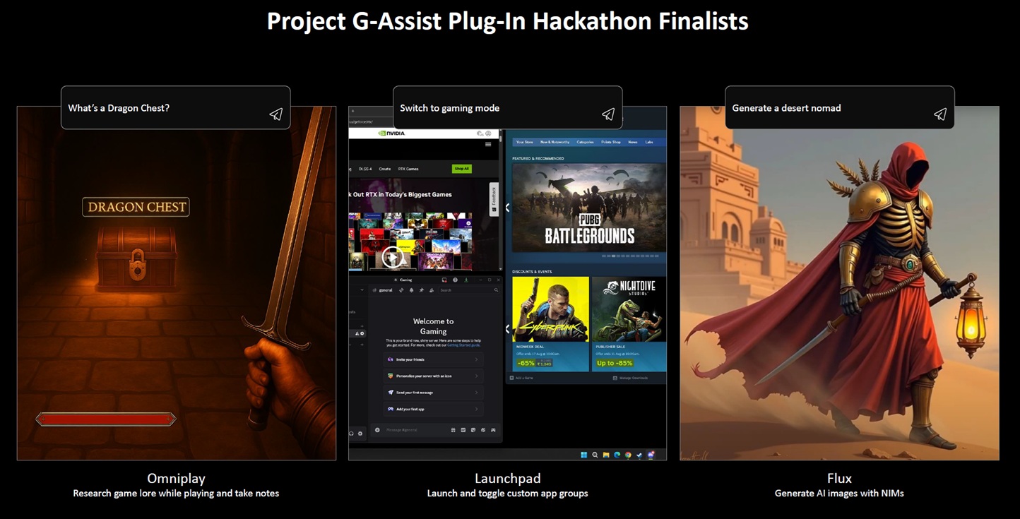Open NVIDIA hamburger menu icon

coord(487,144)
